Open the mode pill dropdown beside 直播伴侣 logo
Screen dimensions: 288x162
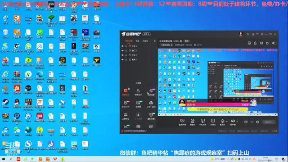click(x=146, y=34)
